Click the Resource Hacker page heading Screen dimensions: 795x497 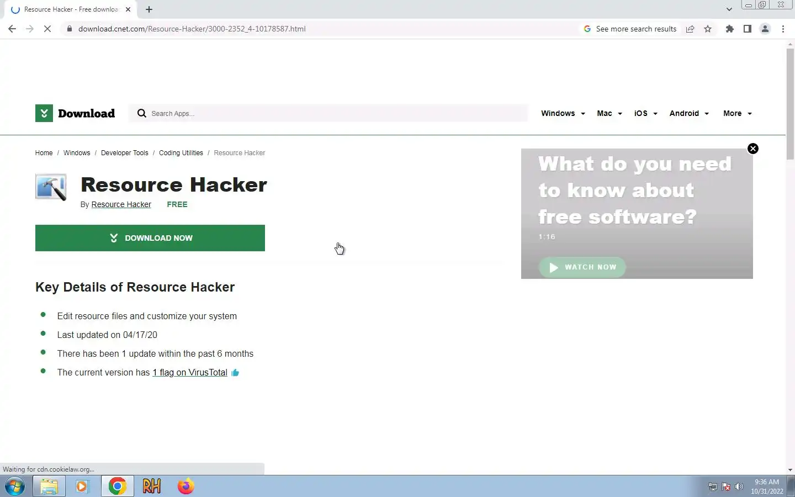pos(174,184)
